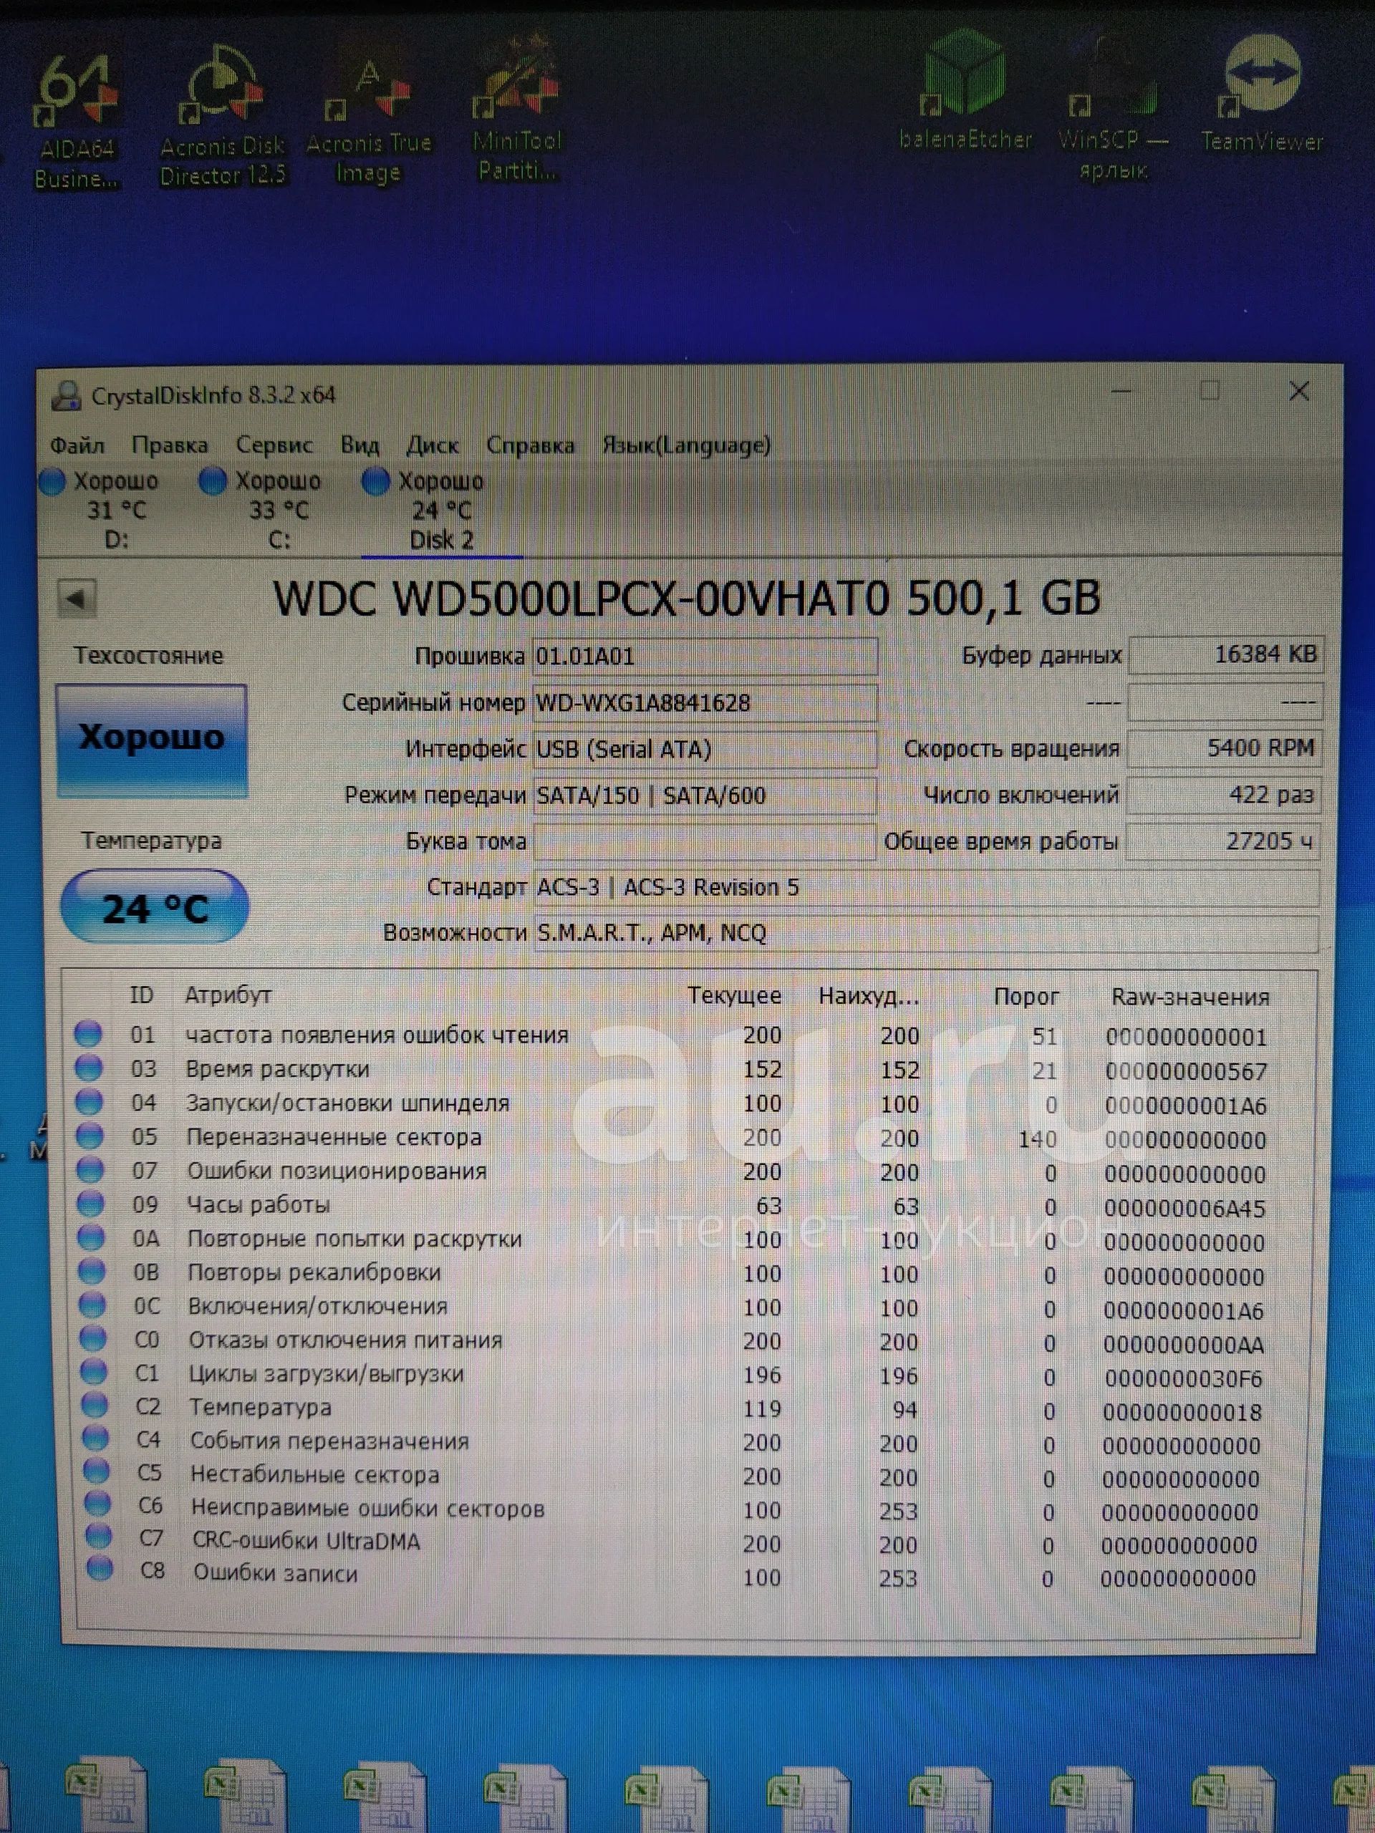Image resolution: width=1375 pixels, height=1833 pixels.
Task: Click status orb for attribute C1 load cycles
Action: click(94, 1373)
